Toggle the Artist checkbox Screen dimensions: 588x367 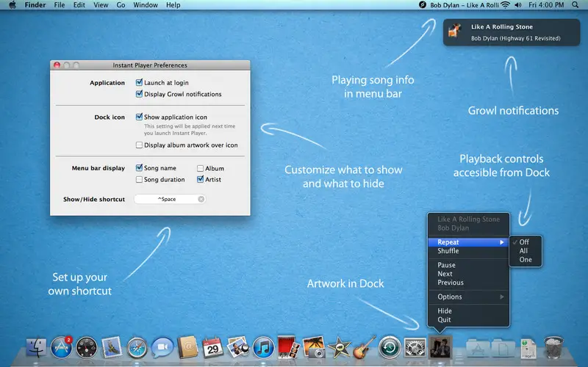point(200,179)
